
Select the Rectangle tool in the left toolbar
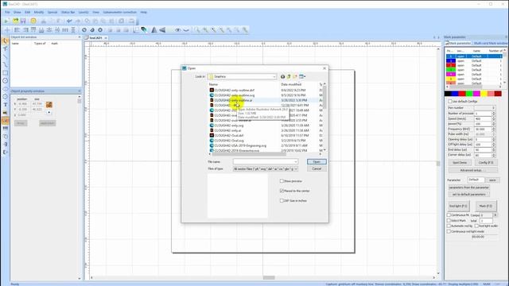6,73
